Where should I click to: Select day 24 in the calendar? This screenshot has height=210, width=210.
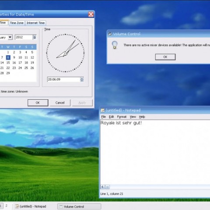pos(20,68)
